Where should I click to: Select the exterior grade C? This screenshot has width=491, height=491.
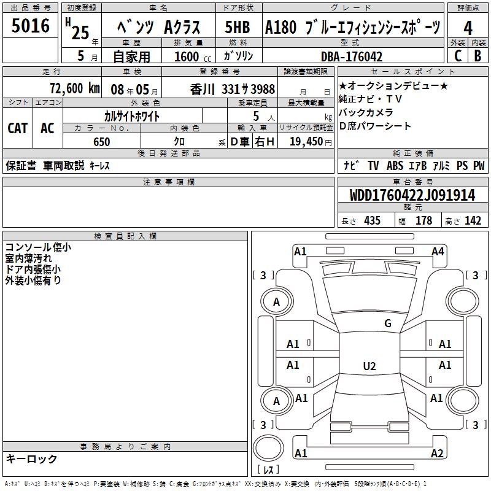point(458,56)
